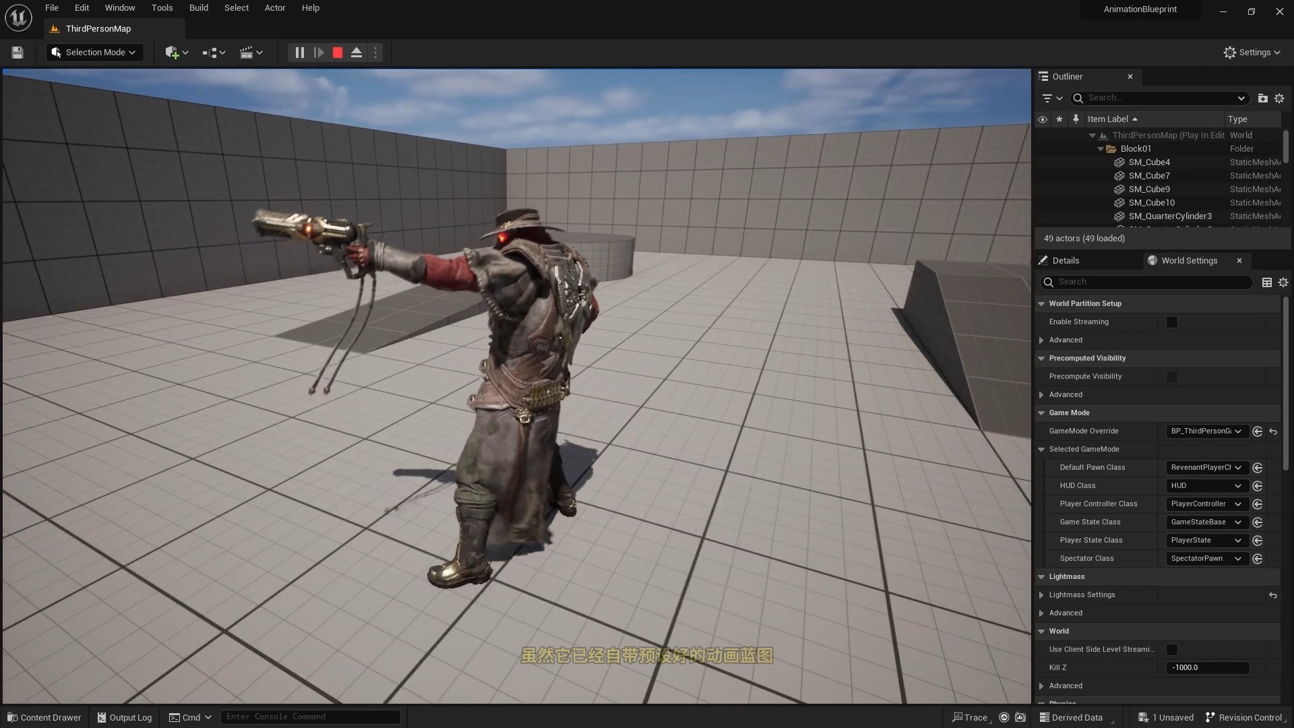Browse to Player Controller Class asset
Viewport: 1294px width, 728px height.
pos(1258,504)
